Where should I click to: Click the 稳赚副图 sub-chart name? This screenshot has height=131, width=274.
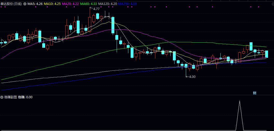click(10, 97)
